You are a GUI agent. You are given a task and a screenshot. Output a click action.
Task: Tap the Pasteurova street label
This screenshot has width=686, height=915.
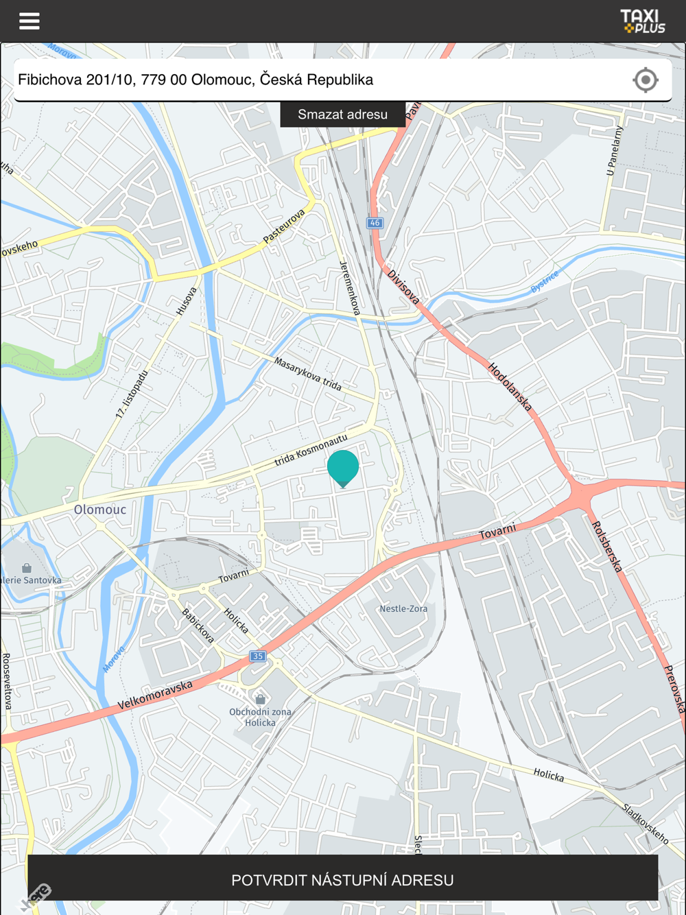click(284, 227)
